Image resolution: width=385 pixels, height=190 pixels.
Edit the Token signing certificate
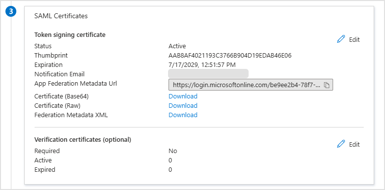(348, 39)
